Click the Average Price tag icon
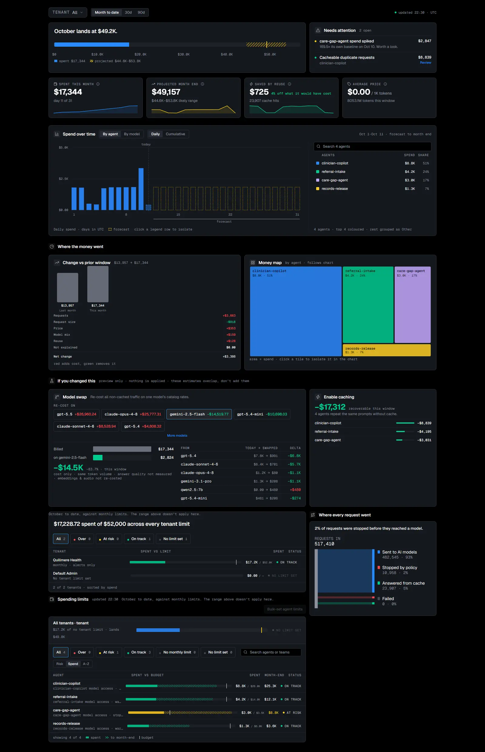 tap(349, 84)
